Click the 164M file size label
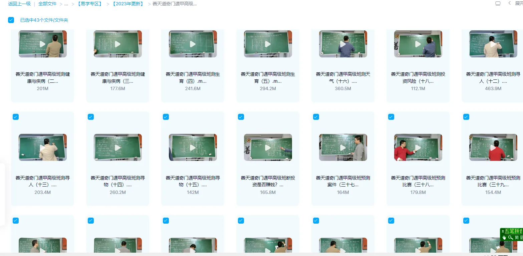This screenshot has width=523, height=256. point(343,193)
